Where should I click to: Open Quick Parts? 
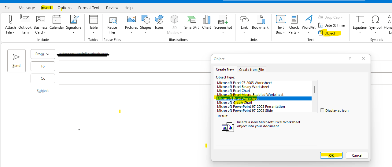pyautogui.click(x=294, y=24)
